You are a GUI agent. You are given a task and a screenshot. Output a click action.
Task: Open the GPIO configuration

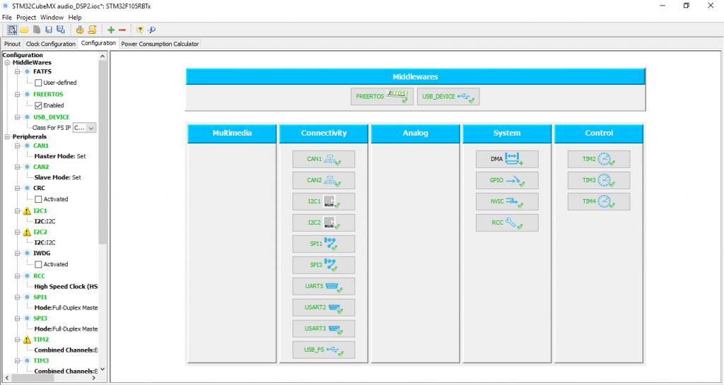(x=507, y=180)
